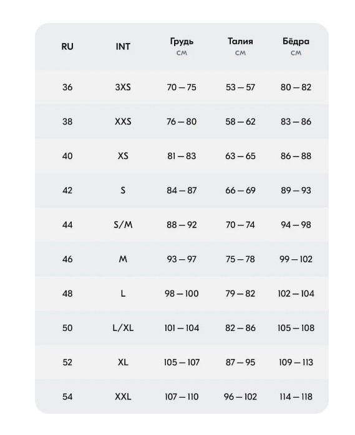Screen dimensions: 355x435
Task: Click the 3XS size label
Action: (x=123, y=87)
